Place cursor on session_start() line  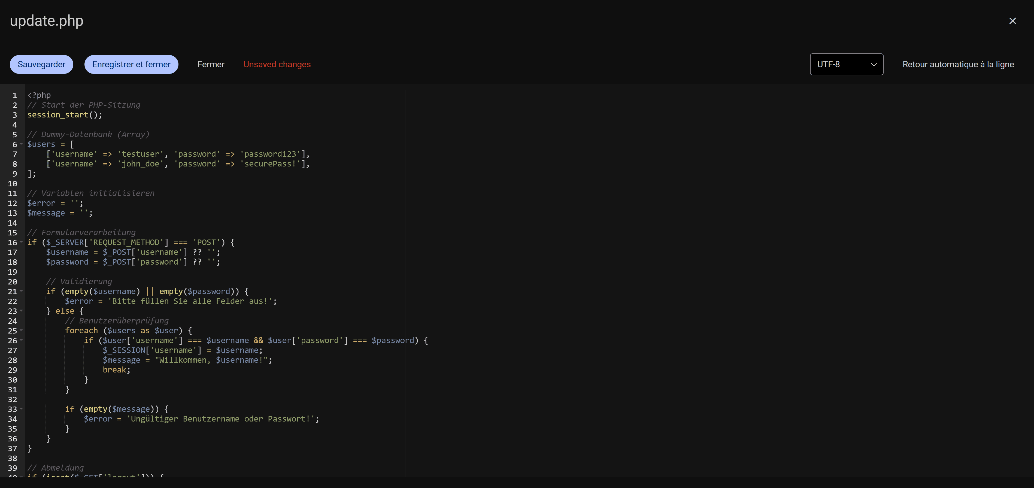(x=64, y=115)
